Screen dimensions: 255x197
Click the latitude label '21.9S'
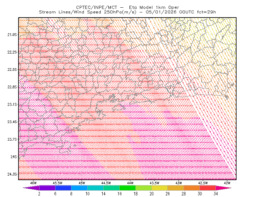(12, 34)
